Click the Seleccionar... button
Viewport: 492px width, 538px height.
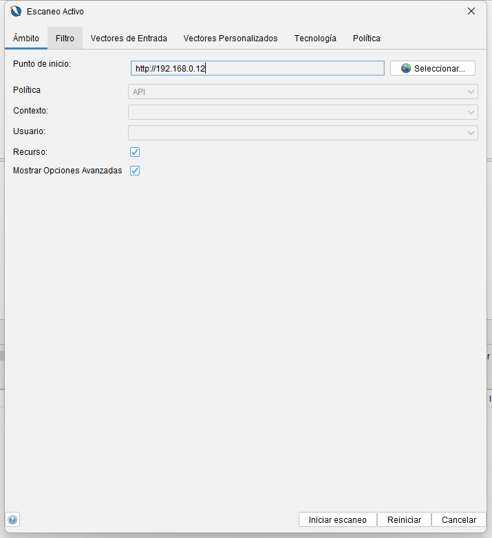(x=433, y=69)
